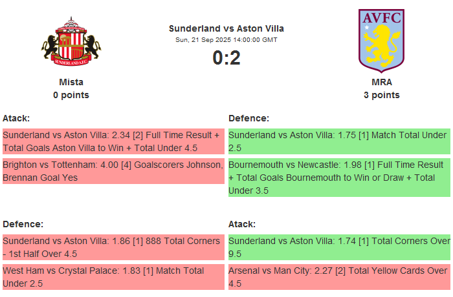Screen dimensions: 453x297
Task: Select the Match Total Under 2.5 green bet
Action: click(x=339, y=141)
